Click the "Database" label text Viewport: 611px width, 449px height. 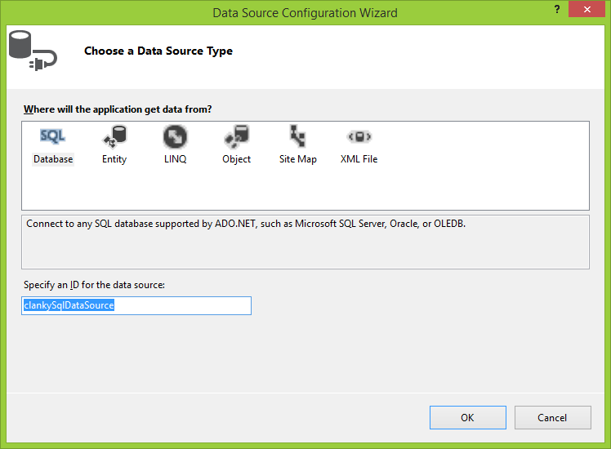[x=53, y=159]
